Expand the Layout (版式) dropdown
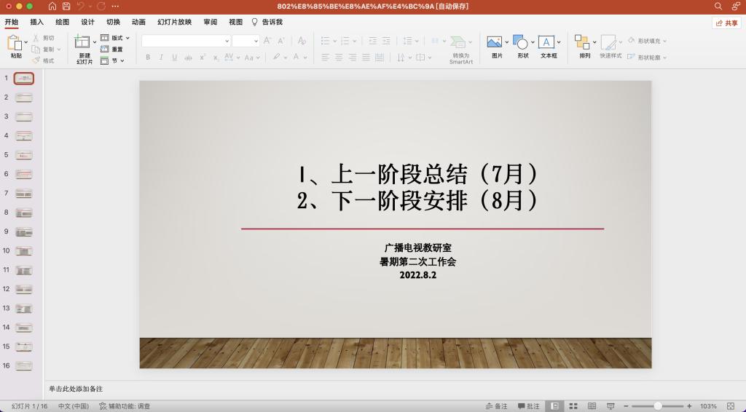Screen dimensions: 746x412 pos(116,38)
